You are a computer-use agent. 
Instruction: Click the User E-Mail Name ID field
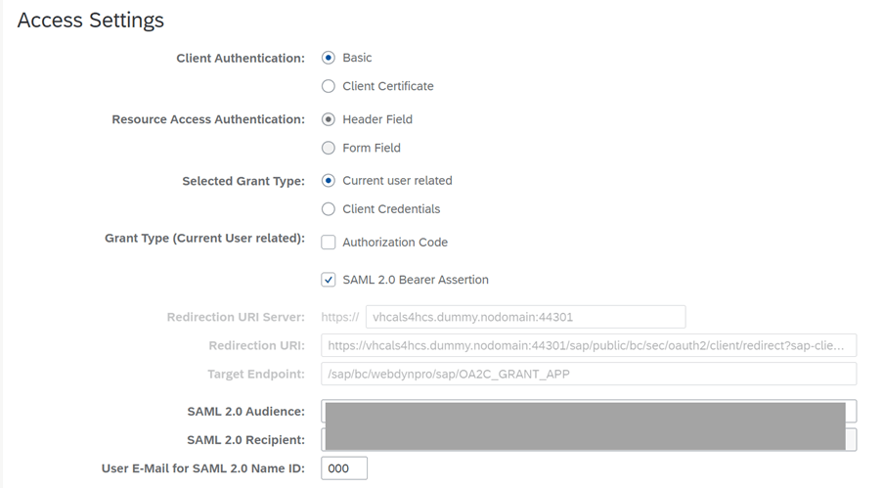point(344,468)
